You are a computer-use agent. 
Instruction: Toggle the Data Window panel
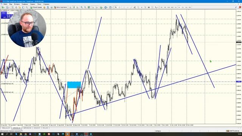point(16,7)
